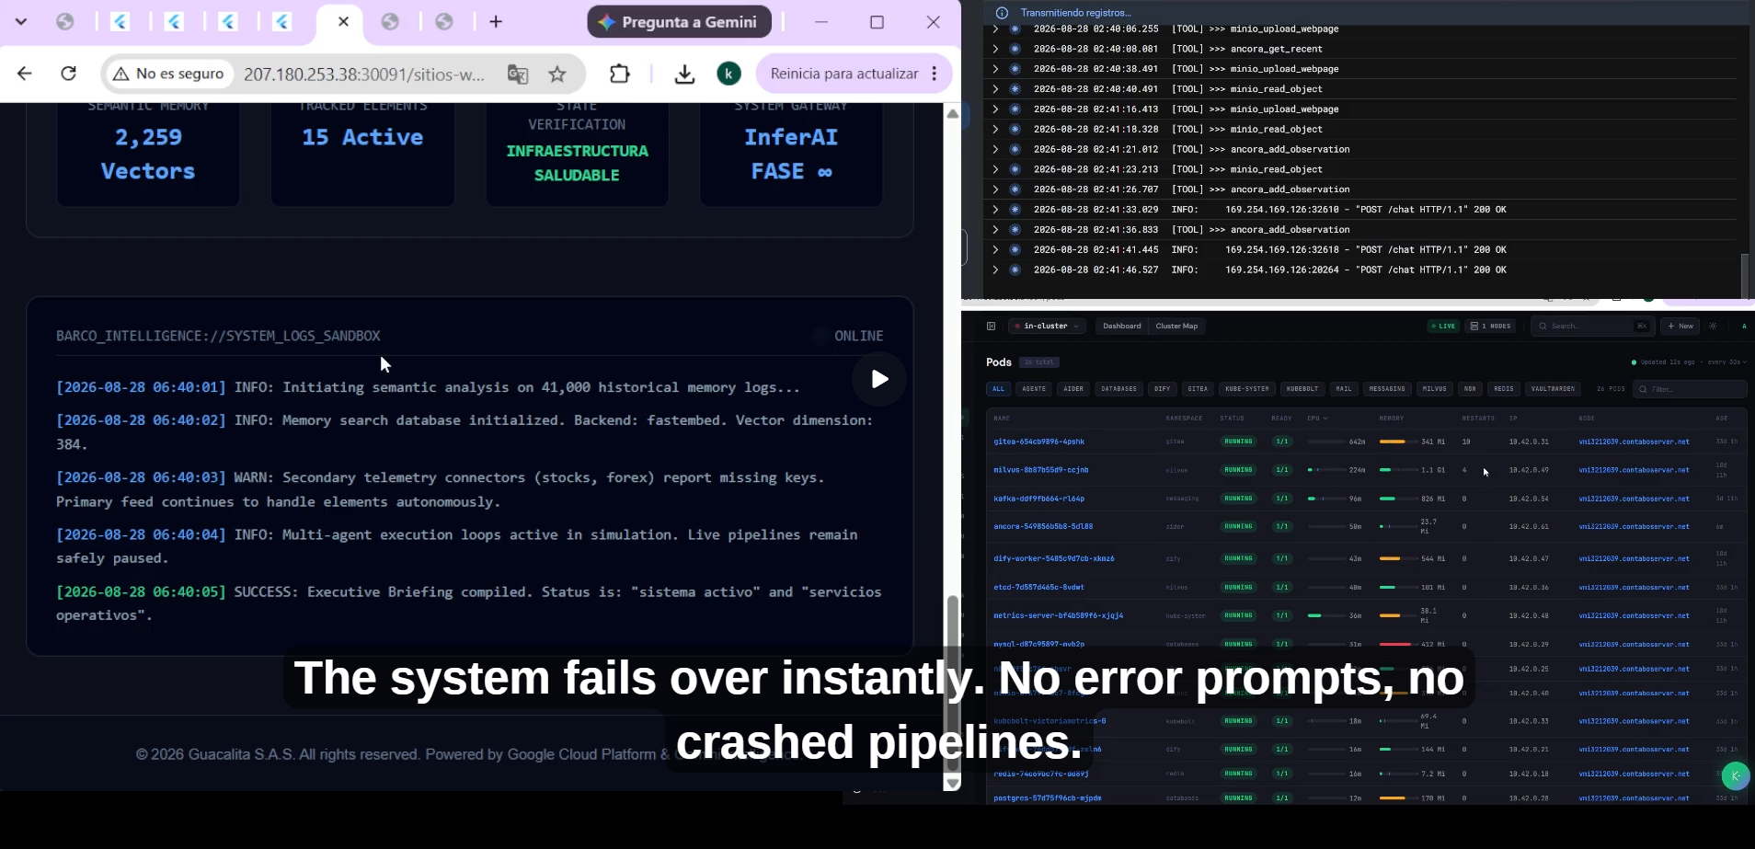This screenshot has height=849, width=1755.
Task: Switch to the Dashboard tab
Action: coord(1121,326)
